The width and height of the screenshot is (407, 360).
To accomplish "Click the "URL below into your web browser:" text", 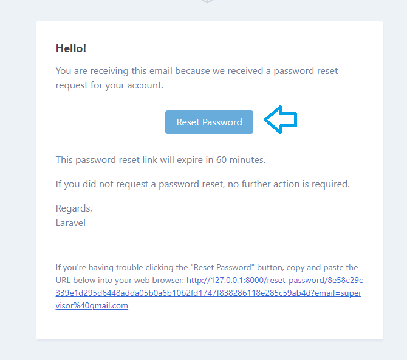I will (x=120, y=280).
